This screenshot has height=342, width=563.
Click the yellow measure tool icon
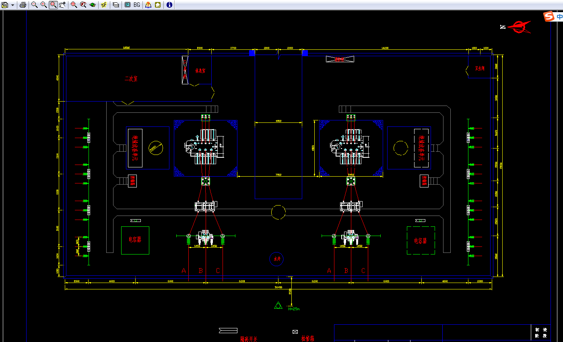(x=104, y=5)
